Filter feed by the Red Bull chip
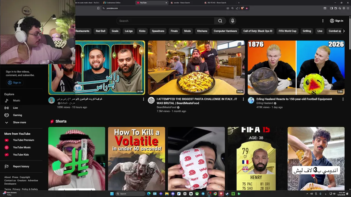The width and height of the screenshot is (351, 197). tap(100, 31)
